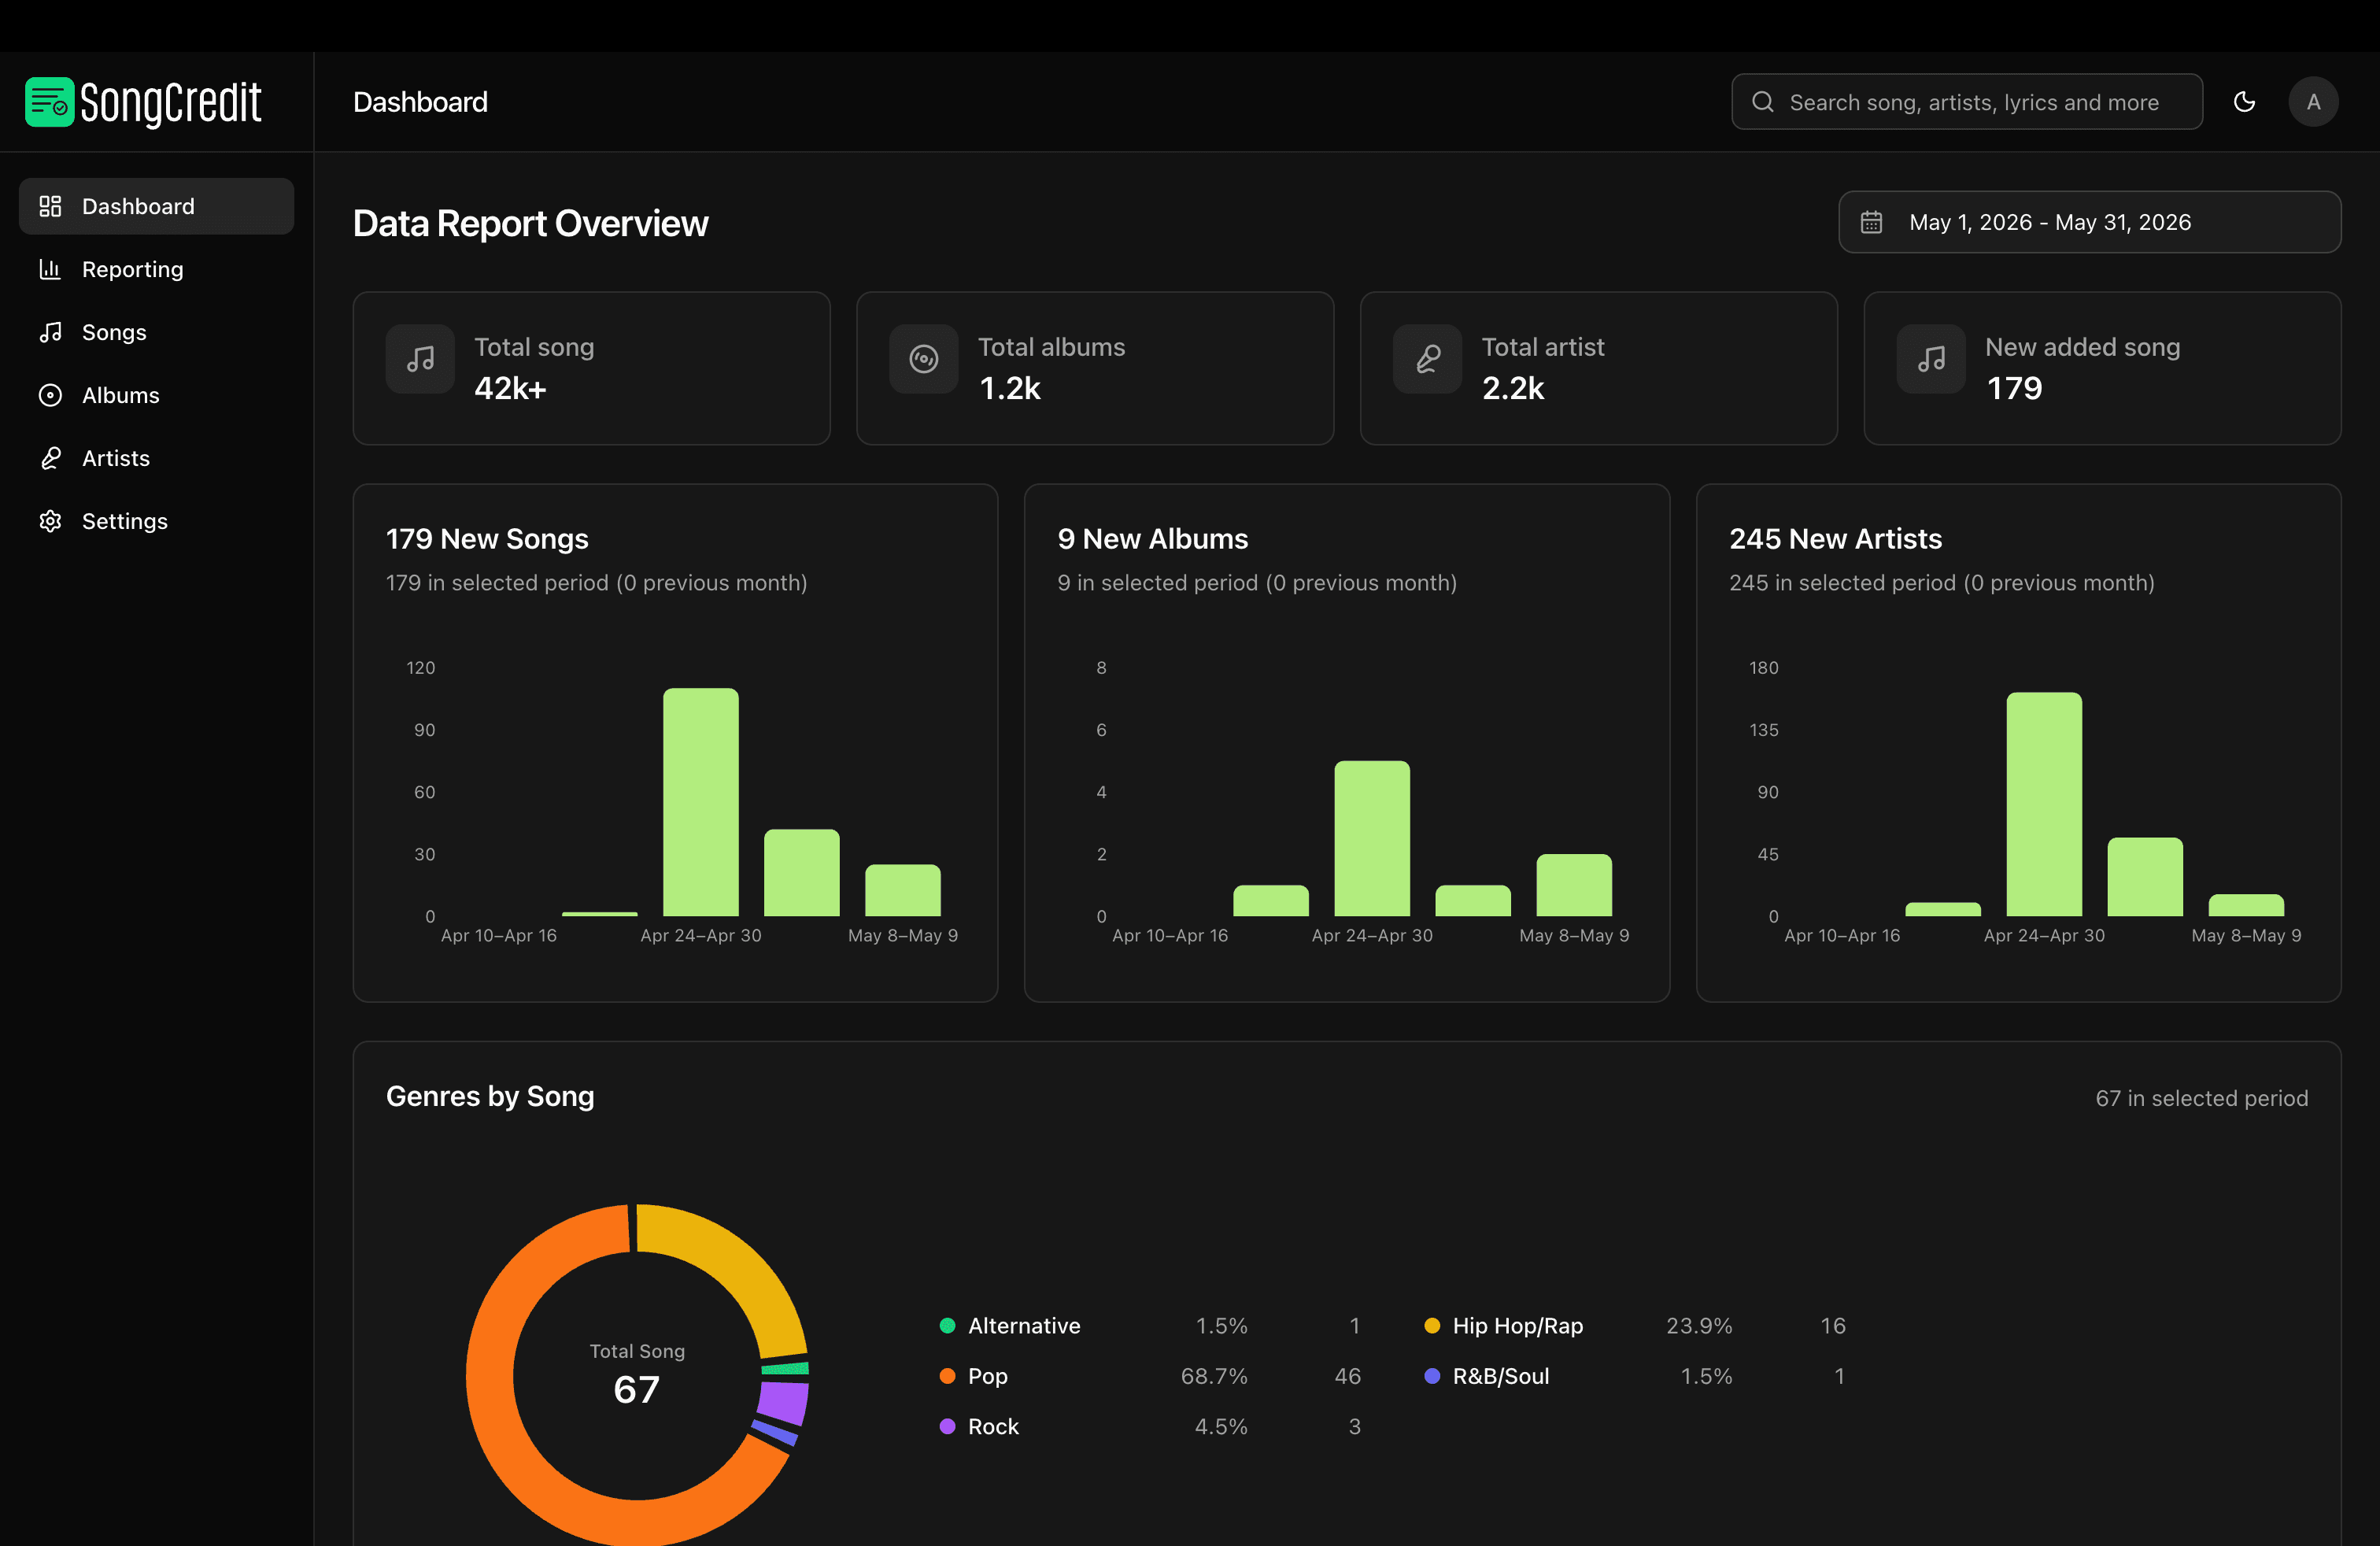This screenshot has width=2380, height=1546.
Task: Click the last bar in New Songs chart
Action: pos(903,890)
